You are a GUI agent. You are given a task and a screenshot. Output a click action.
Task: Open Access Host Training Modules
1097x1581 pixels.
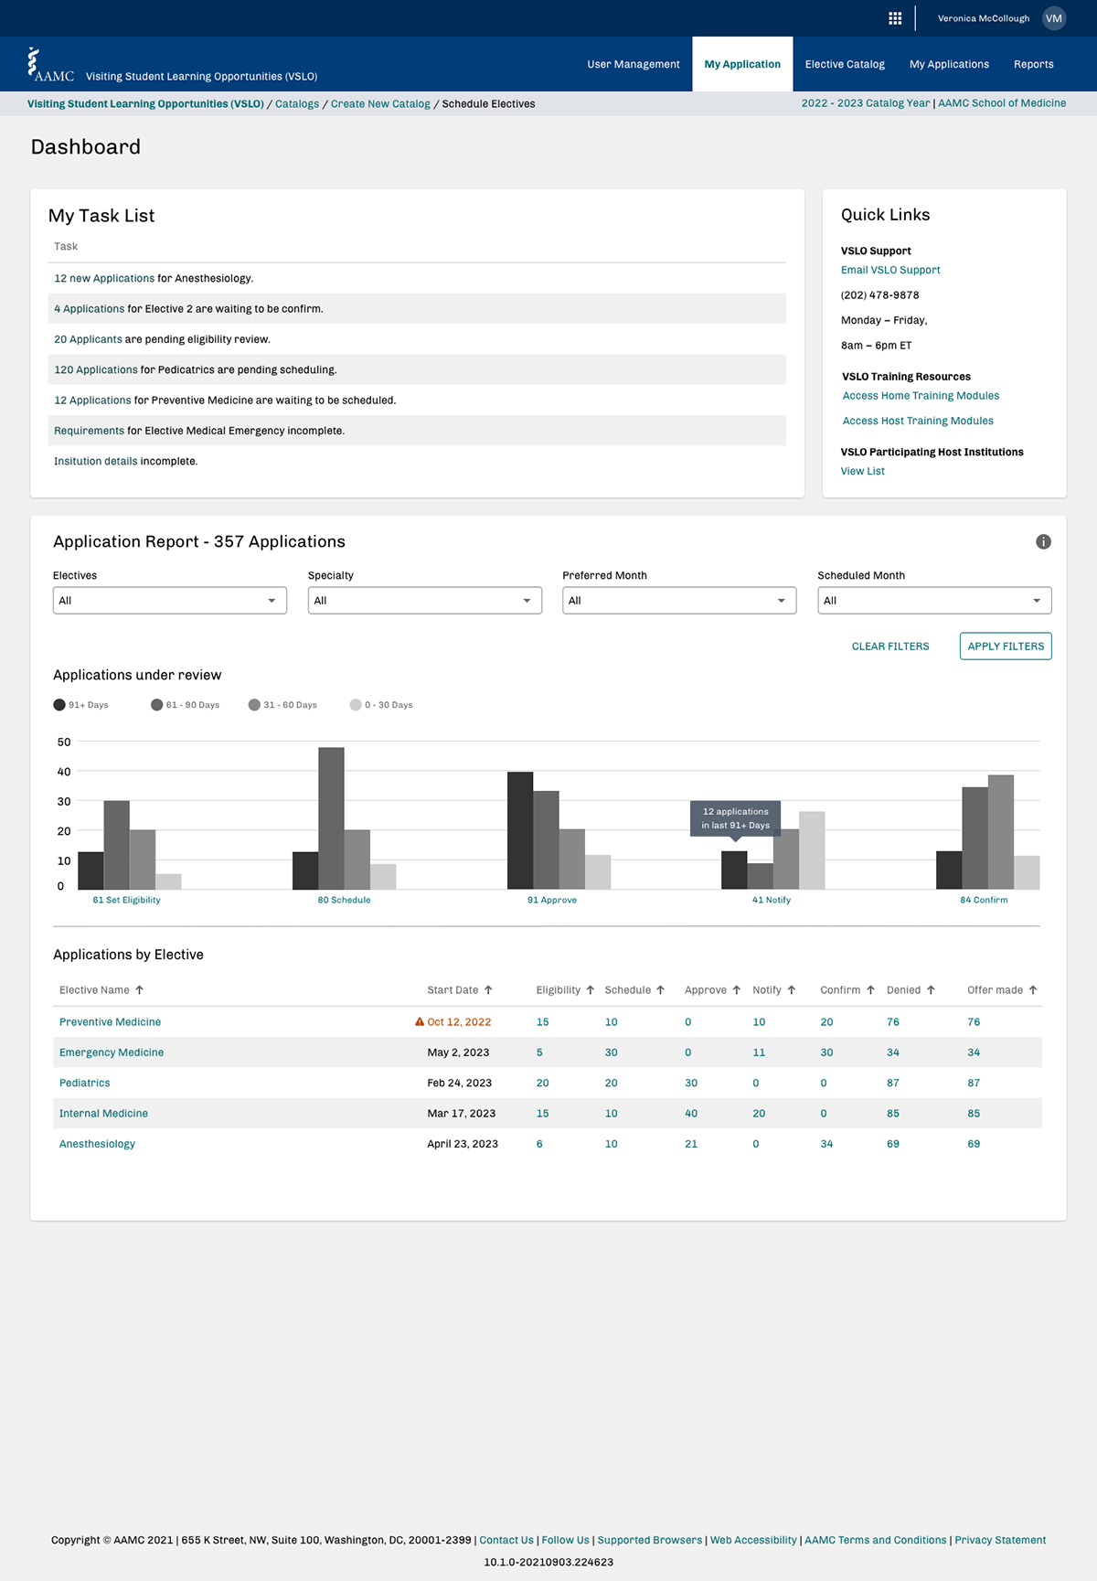click(918, 421)
